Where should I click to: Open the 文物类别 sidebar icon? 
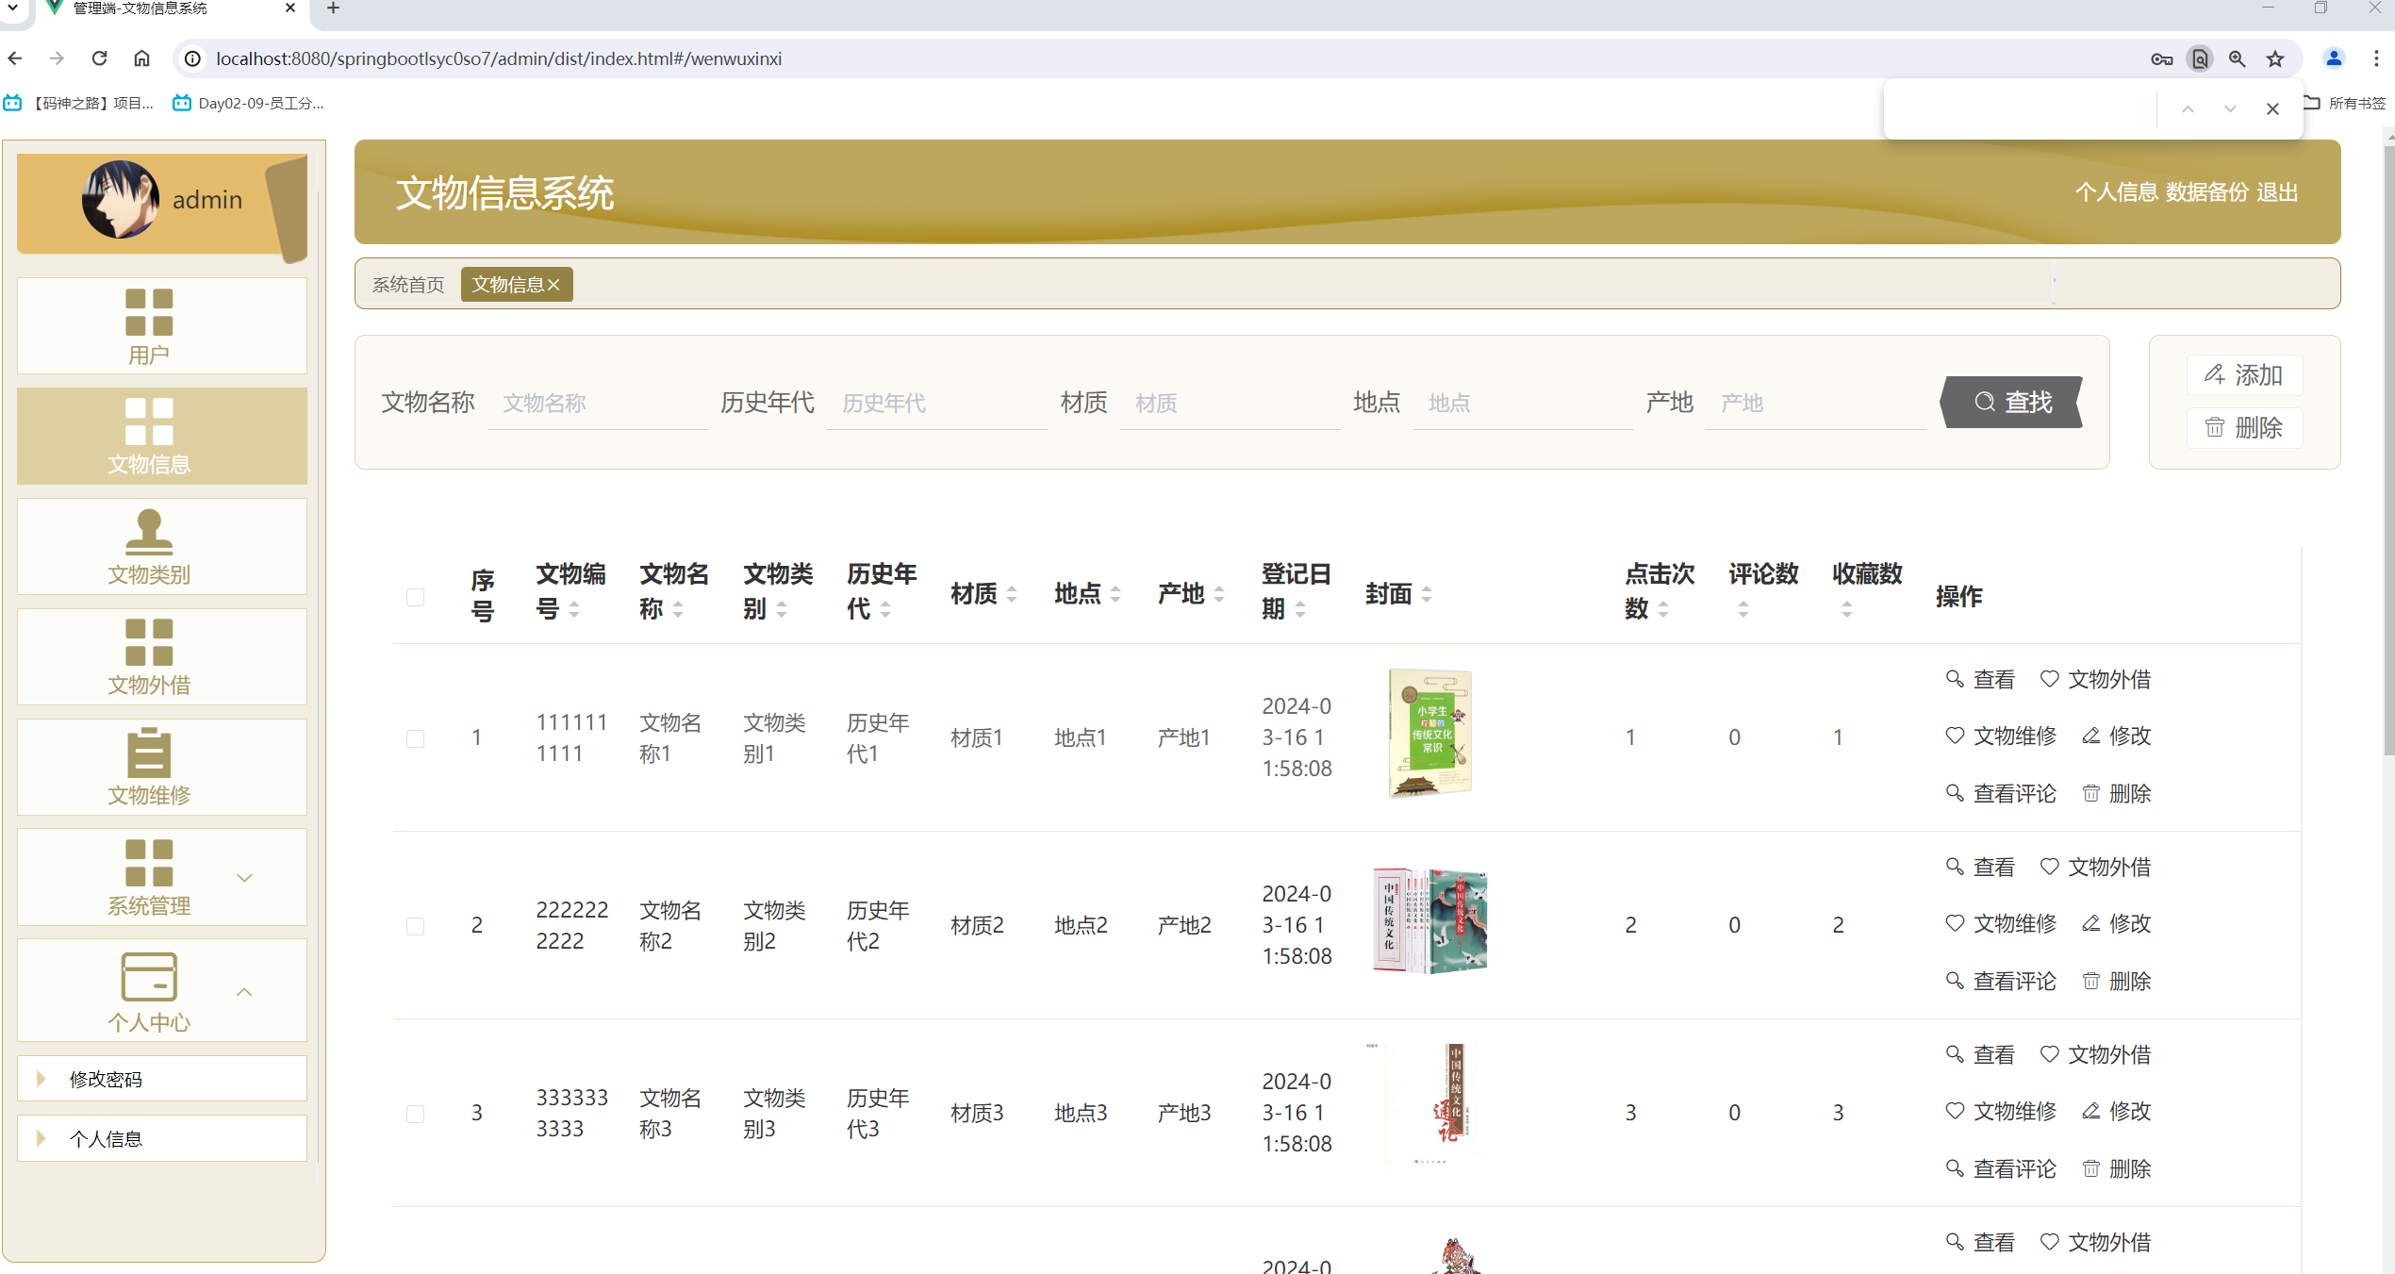[149, 531]
